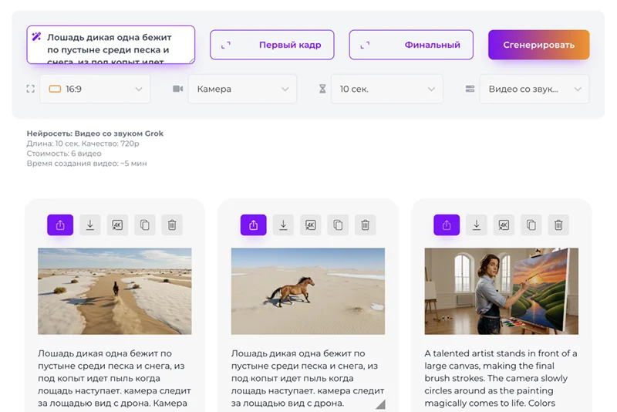This screenshot has height=412, width=617.
Task: Download the horse running on path video
Action: pos(90,225)
